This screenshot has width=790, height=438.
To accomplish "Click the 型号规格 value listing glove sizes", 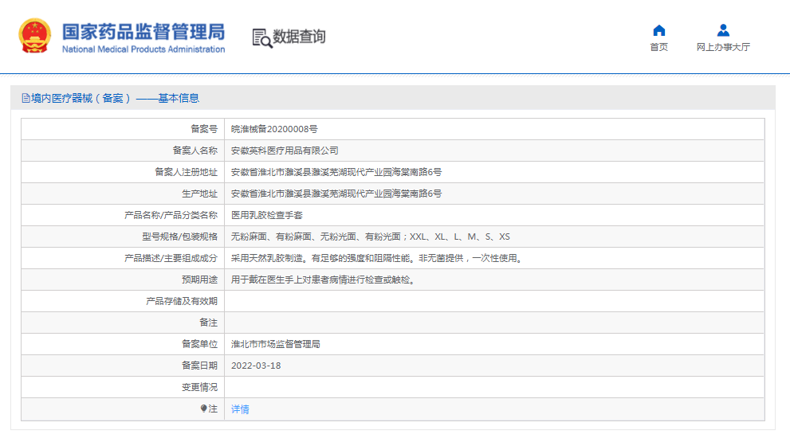I will (370, 237).
